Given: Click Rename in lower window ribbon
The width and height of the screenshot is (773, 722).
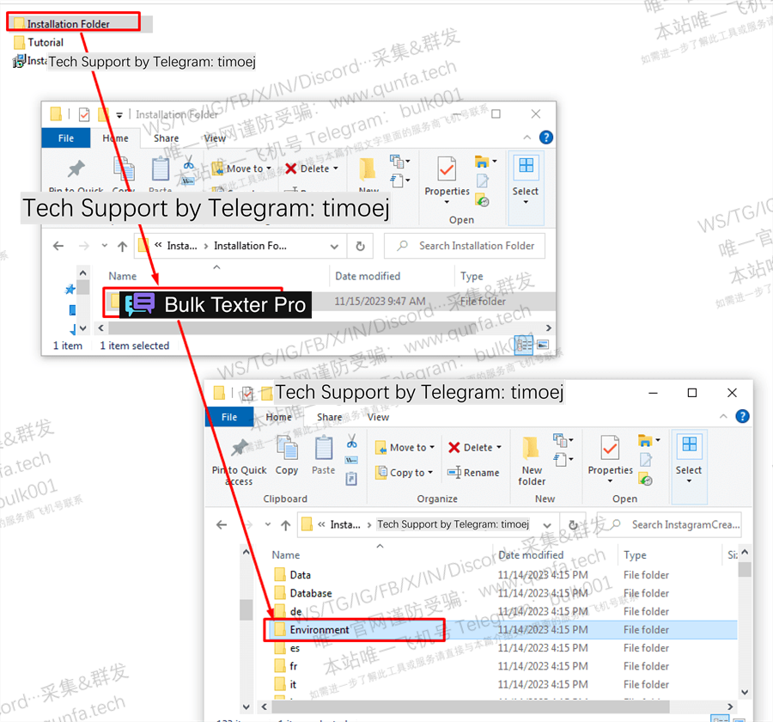Looking at the screenshot, I should coord(473,473).
